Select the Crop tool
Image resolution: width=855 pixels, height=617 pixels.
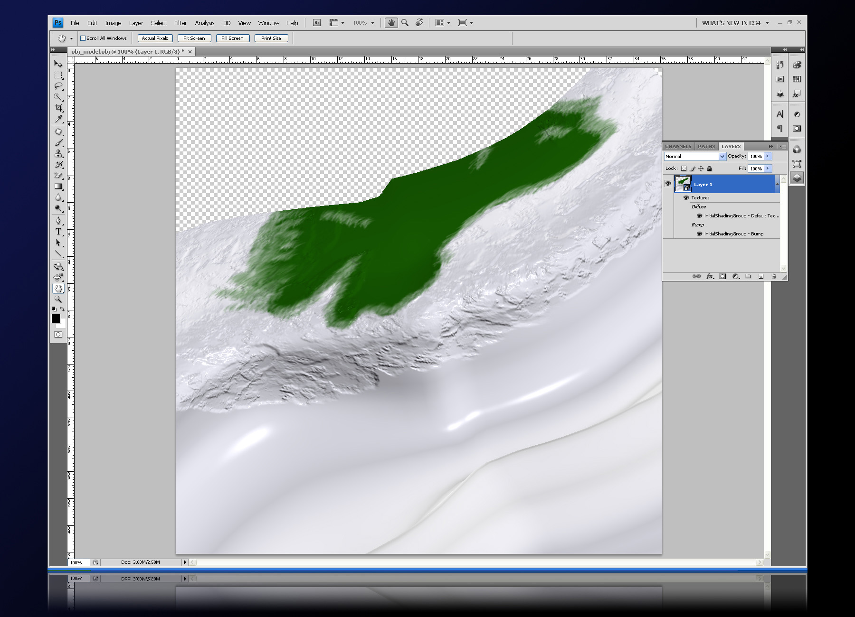(x=58, y=108)
